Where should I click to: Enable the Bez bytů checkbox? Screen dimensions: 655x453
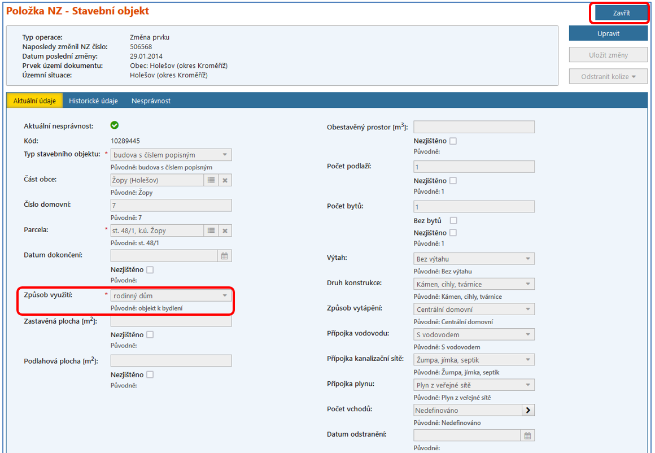(453, 221)
